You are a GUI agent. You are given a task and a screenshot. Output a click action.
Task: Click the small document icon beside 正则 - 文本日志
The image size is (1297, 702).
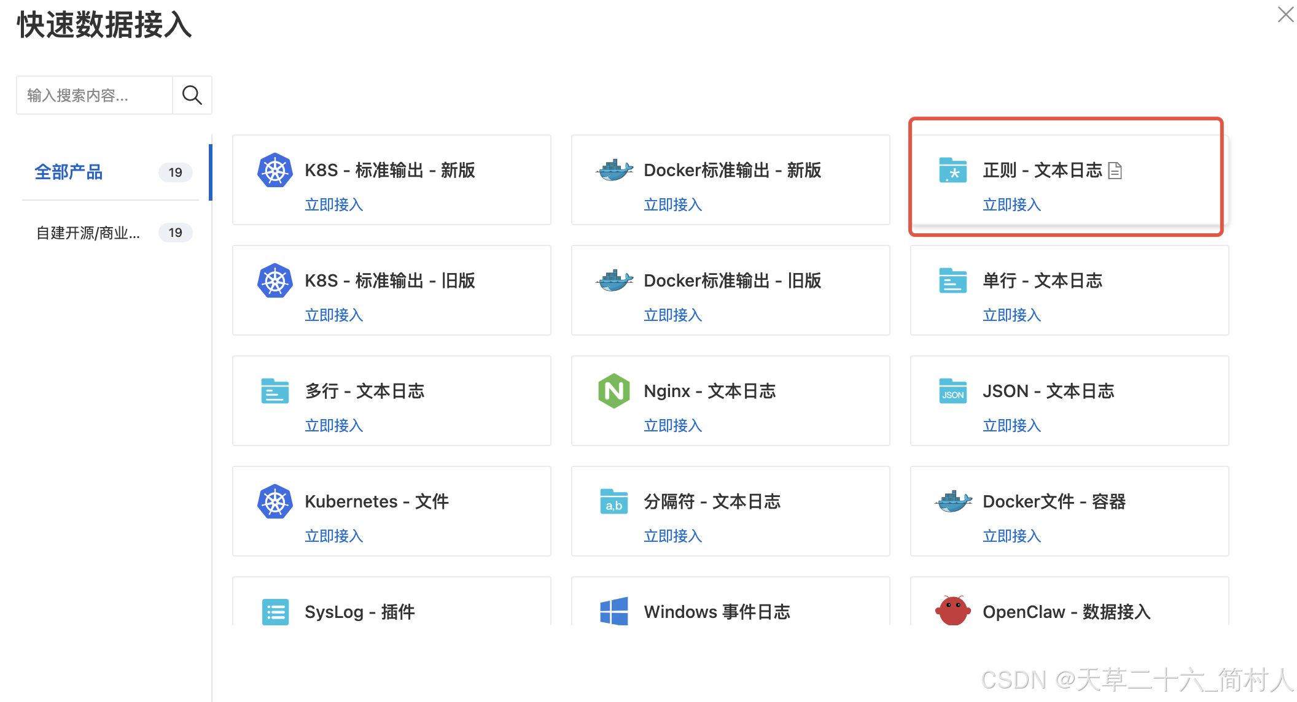(x=1115, y=171)
